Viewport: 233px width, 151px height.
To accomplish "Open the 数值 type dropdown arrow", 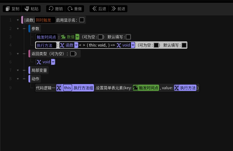I will (x=77, y=37).
